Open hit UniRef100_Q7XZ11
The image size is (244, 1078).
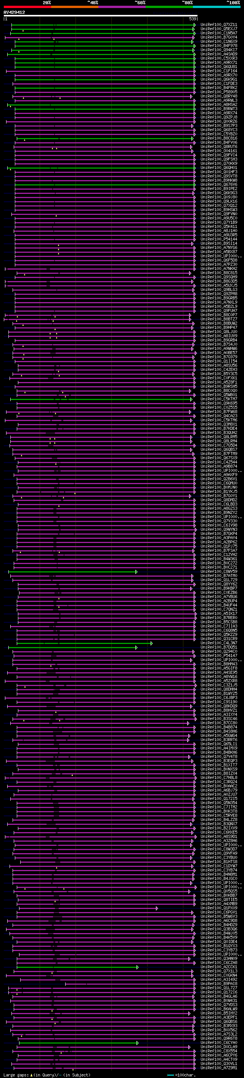[x=219, y=25]
